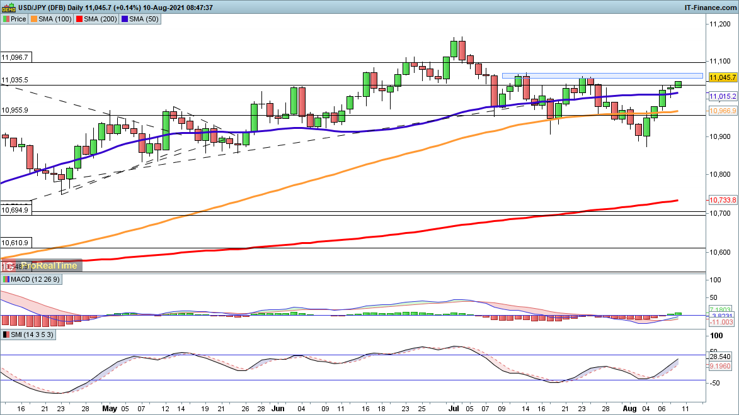Click the Price candlestick legend icon
The image size is (739, 415).
click(6, 19)
